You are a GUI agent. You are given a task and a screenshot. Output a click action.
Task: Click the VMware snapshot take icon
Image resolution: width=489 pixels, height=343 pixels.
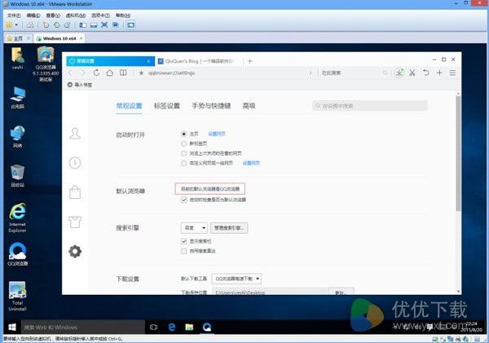point(46,25)
